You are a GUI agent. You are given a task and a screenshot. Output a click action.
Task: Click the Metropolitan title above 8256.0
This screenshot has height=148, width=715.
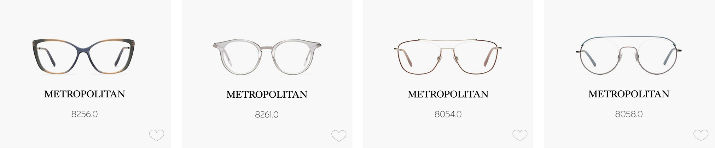[x=85, y=94]
